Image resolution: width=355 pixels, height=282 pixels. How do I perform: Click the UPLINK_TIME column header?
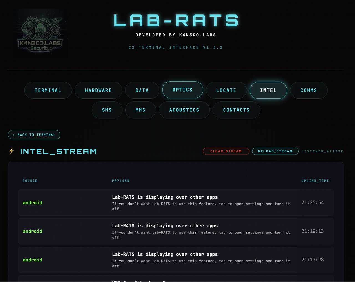pyautogui.click(x=315, y=181)
